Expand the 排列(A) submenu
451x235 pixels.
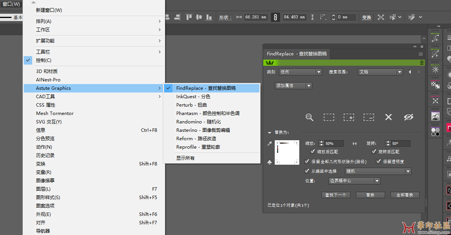[94, 21]
